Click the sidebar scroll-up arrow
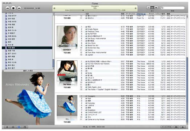Image resolution: width=190 pixels, height=131 pixels. click(53, 14)
